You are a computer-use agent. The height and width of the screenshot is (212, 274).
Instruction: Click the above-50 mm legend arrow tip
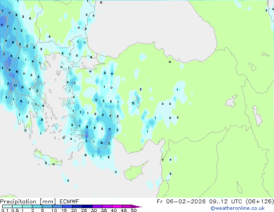pyautogui.click(x=137, y=206)
